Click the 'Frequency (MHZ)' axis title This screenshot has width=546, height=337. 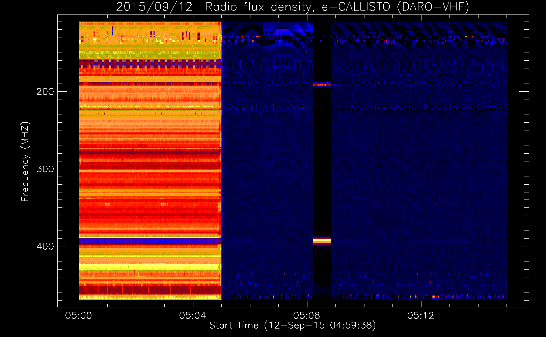tap(25, 162)
